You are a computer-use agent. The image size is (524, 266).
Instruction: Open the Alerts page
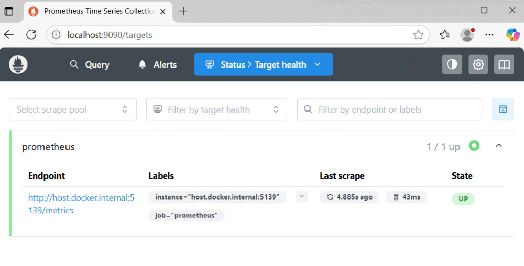coord(157,64)
